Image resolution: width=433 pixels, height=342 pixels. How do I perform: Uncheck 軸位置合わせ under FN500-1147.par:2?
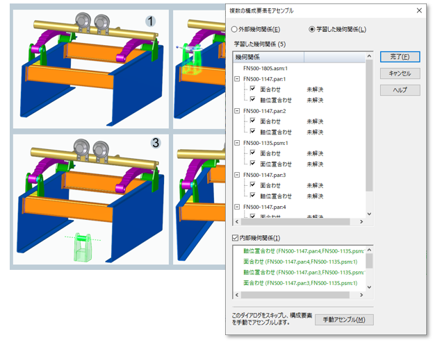point(252,131)
